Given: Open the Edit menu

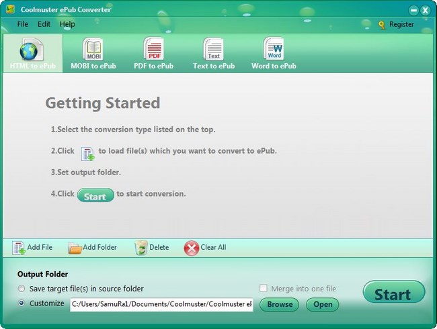Looking at the screenshot, I should [x=44, y=24].
